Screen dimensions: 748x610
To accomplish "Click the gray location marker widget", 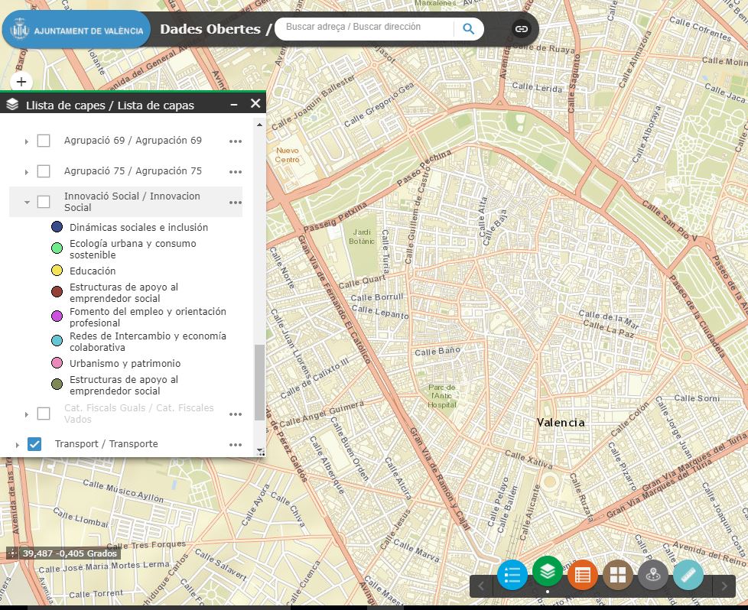I will coord(652,575).
